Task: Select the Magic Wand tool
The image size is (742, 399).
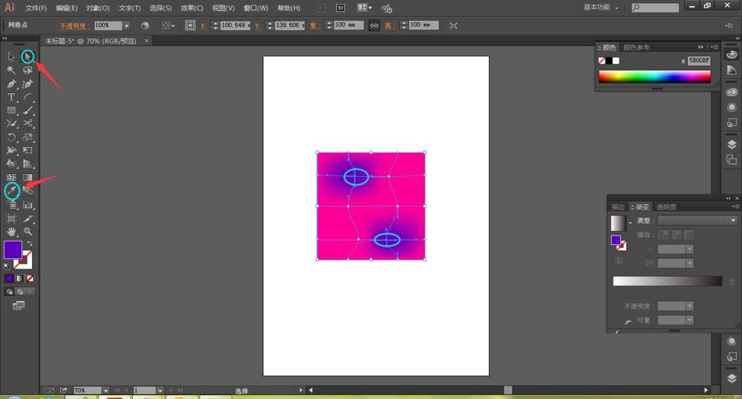Action: pos(11,70)
